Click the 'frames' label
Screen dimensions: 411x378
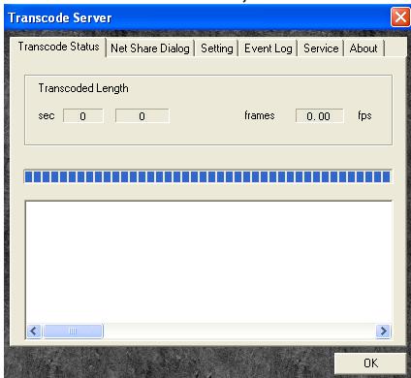[x=260, y=115]
